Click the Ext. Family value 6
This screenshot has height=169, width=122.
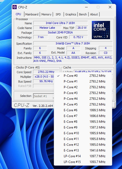[40, 53]
